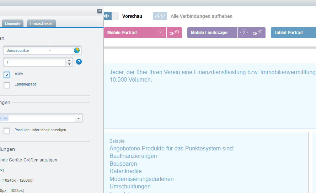Toggle the Vorschau preview switch
This screenshot has height=193, width=316.
click(x=111, y=16)
